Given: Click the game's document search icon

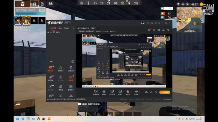Looking at the screenshot, I should [43, 4].
